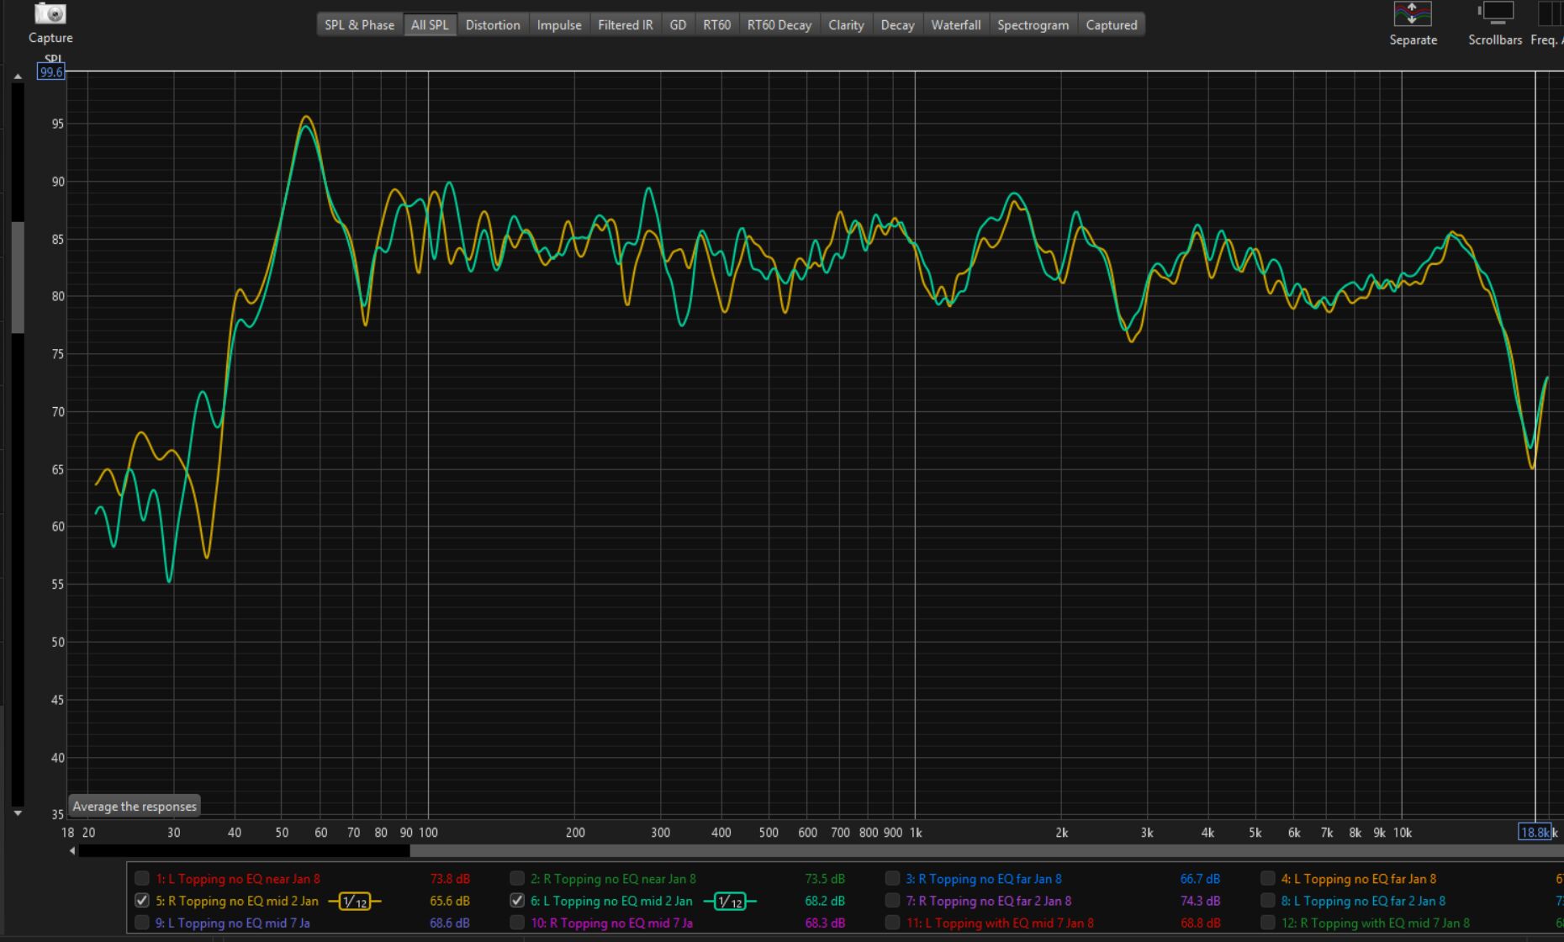1564x942 pixels.
Task: Uncheck trace 6: L Topping no EQ mid
Action: coord(517,901)
